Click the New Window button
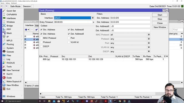This screenshot has width=184, height=103. click(160, 27)
